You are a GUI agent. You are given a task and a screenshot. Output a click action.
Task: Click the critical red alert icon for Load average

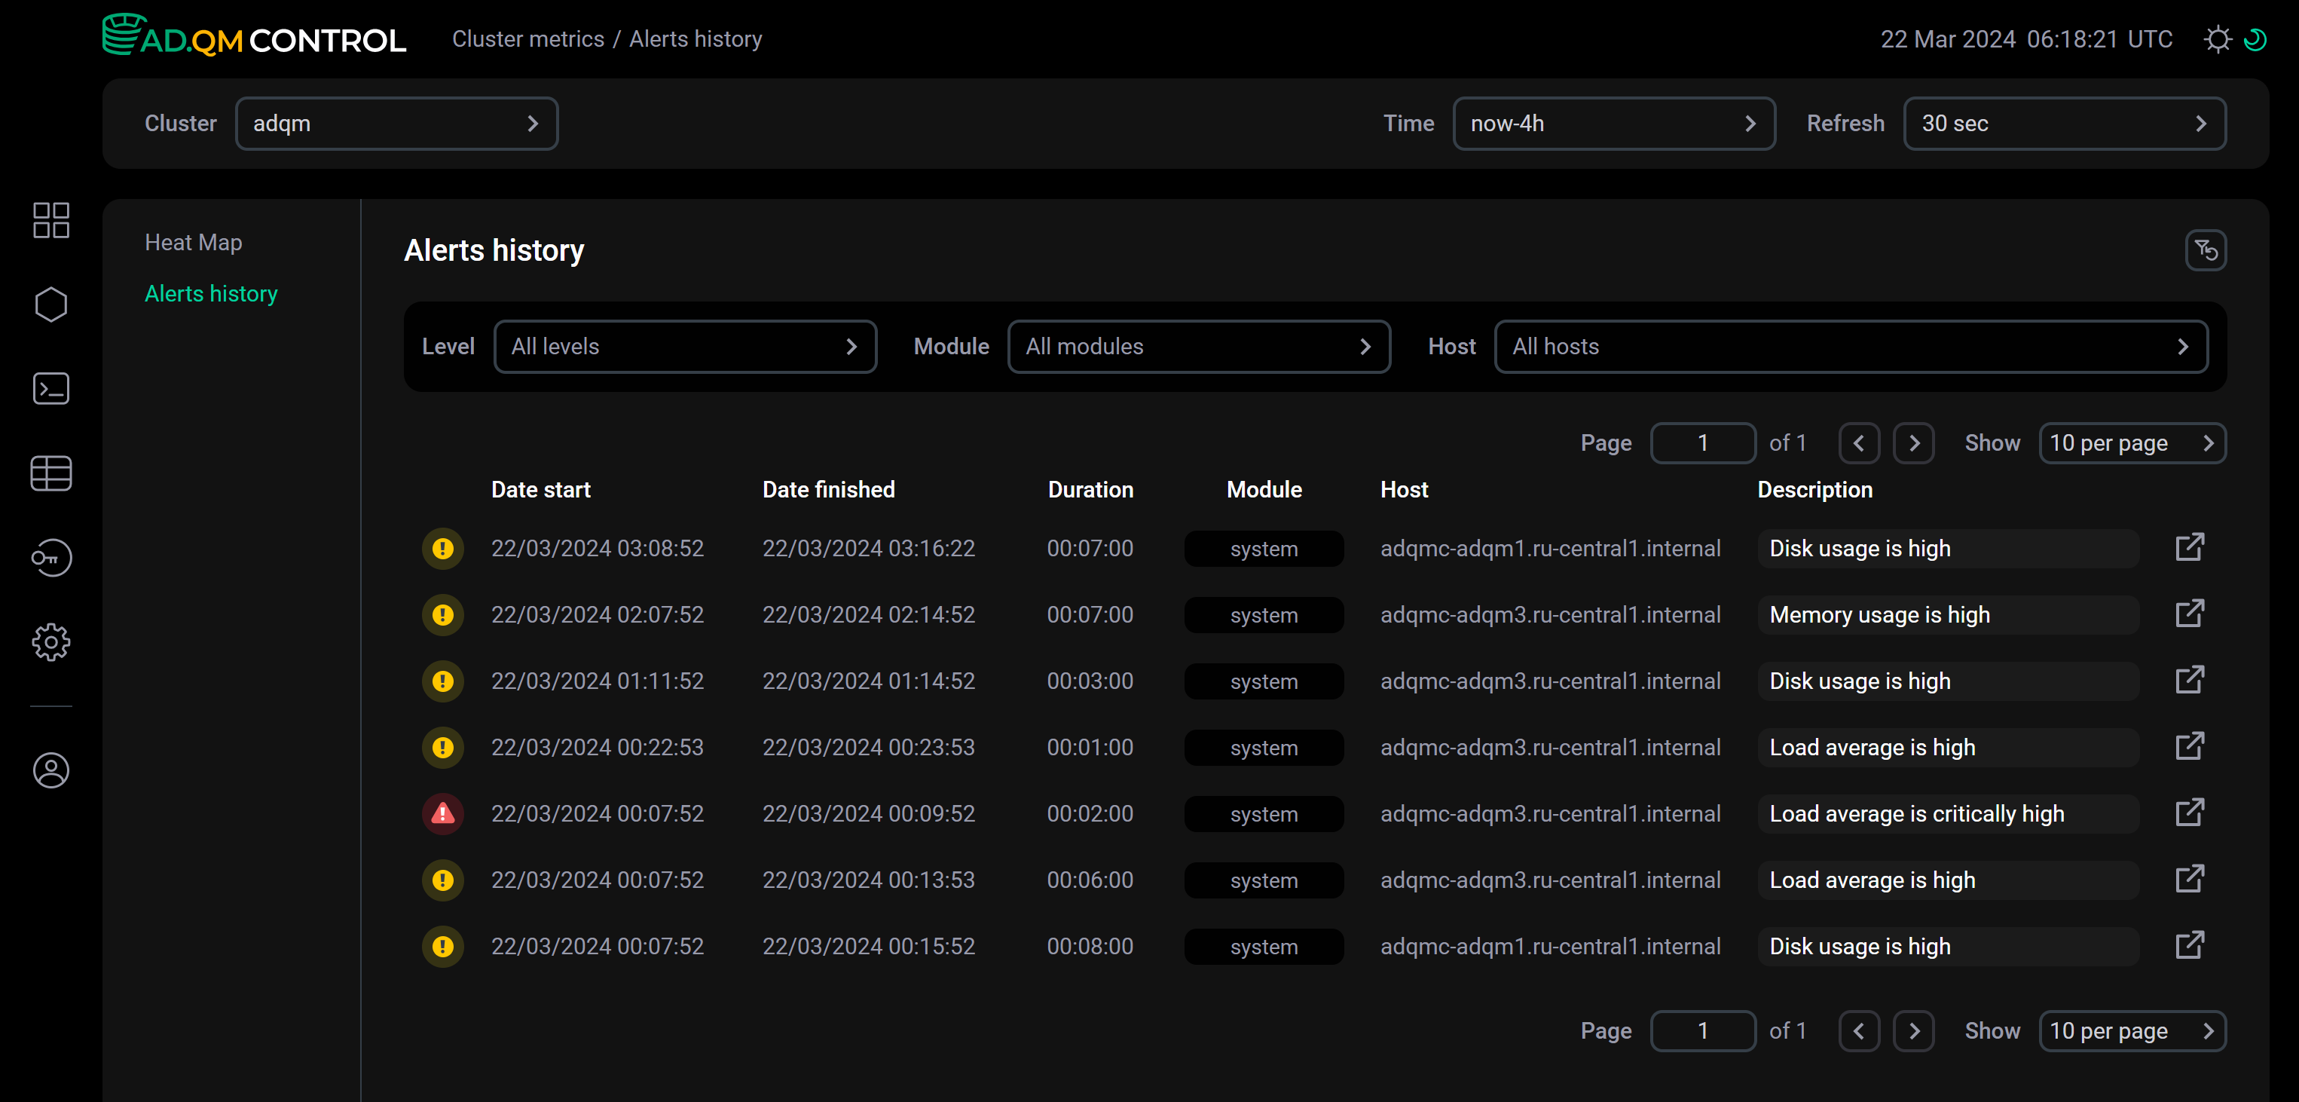442,813
